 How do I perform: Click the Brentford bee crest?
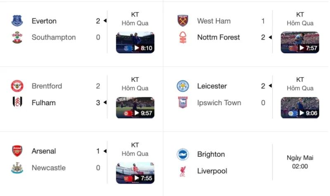pos(17,86)
